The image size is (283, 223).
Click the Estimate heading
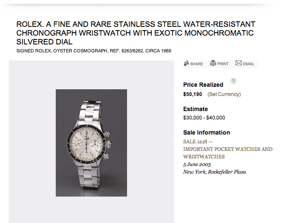[x=195, y=109]
